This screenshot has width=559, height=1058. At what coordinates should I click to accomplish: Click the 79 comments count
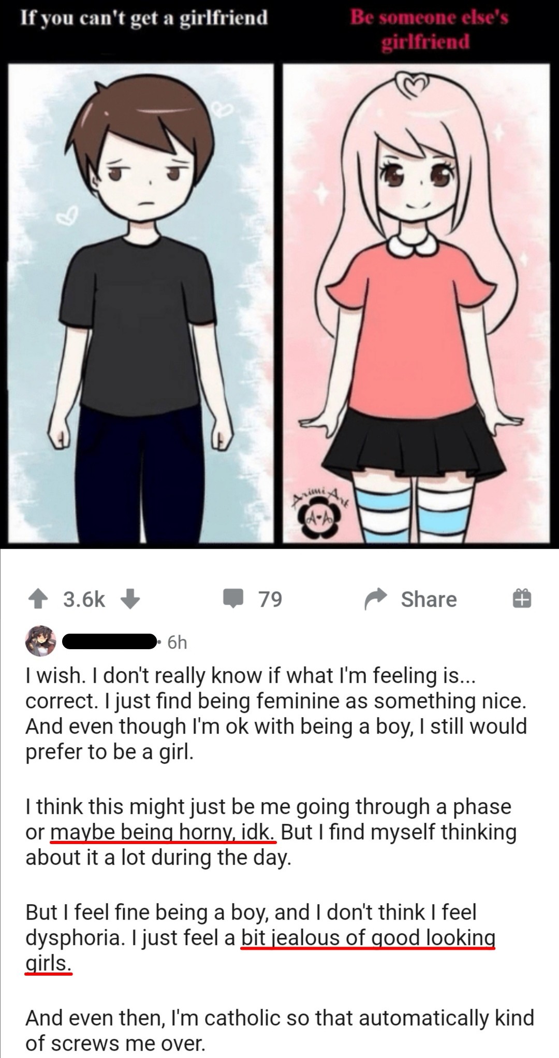tap(270, 599)
